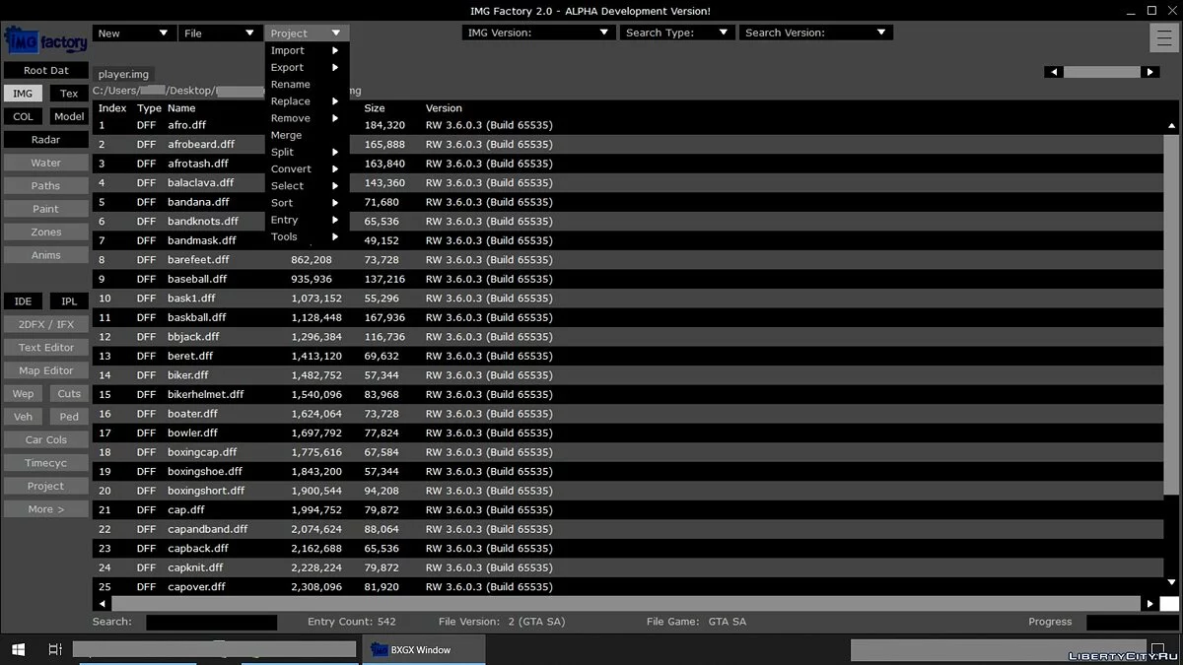Expand the IMG Version dropdown
This screenshot has width=1183, height=665.
[538, 33]
